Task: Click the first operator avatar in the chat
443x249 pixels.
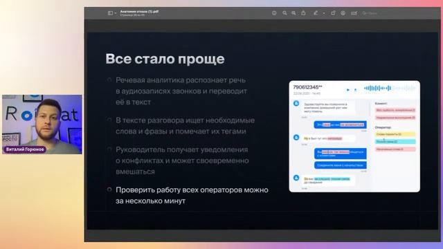Action: coord(296,103)
